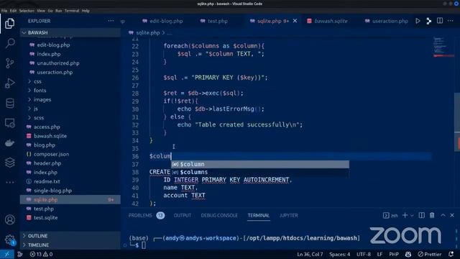Open notifications bell in status bar
The width and height of the screenshot is (460, 259).
pos(451,254)
